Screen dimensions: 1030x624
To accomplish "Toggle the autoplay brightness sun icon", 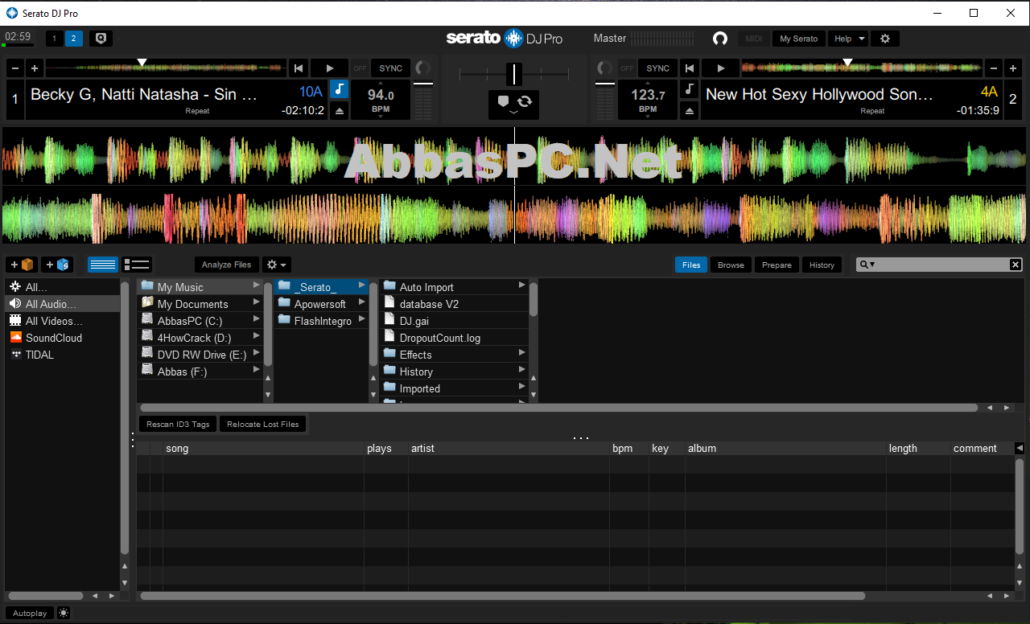I will [x=64, y=613].
